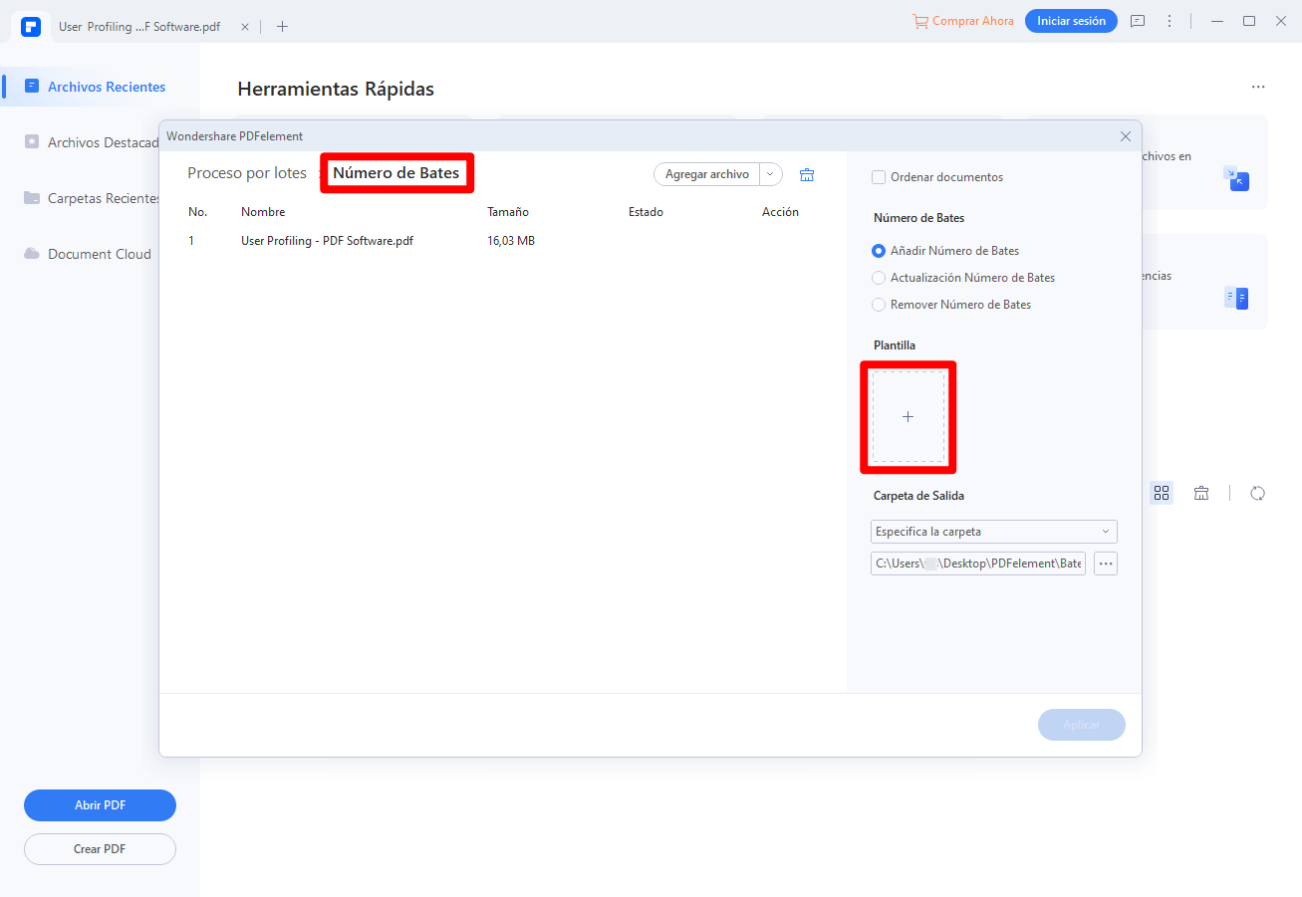This screenshot has width=1302, height=897.
Task: Click the Comprar Ahora cart link
Action: click(x=963, y=21)
